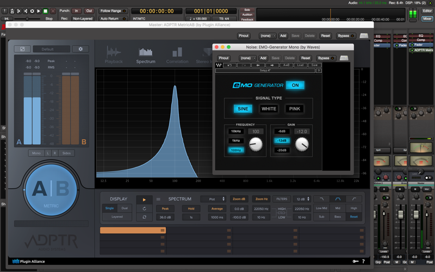The image size is (435, 272).
Task: Open the Default preset field in MetricAB
Action: coord(51,49)
